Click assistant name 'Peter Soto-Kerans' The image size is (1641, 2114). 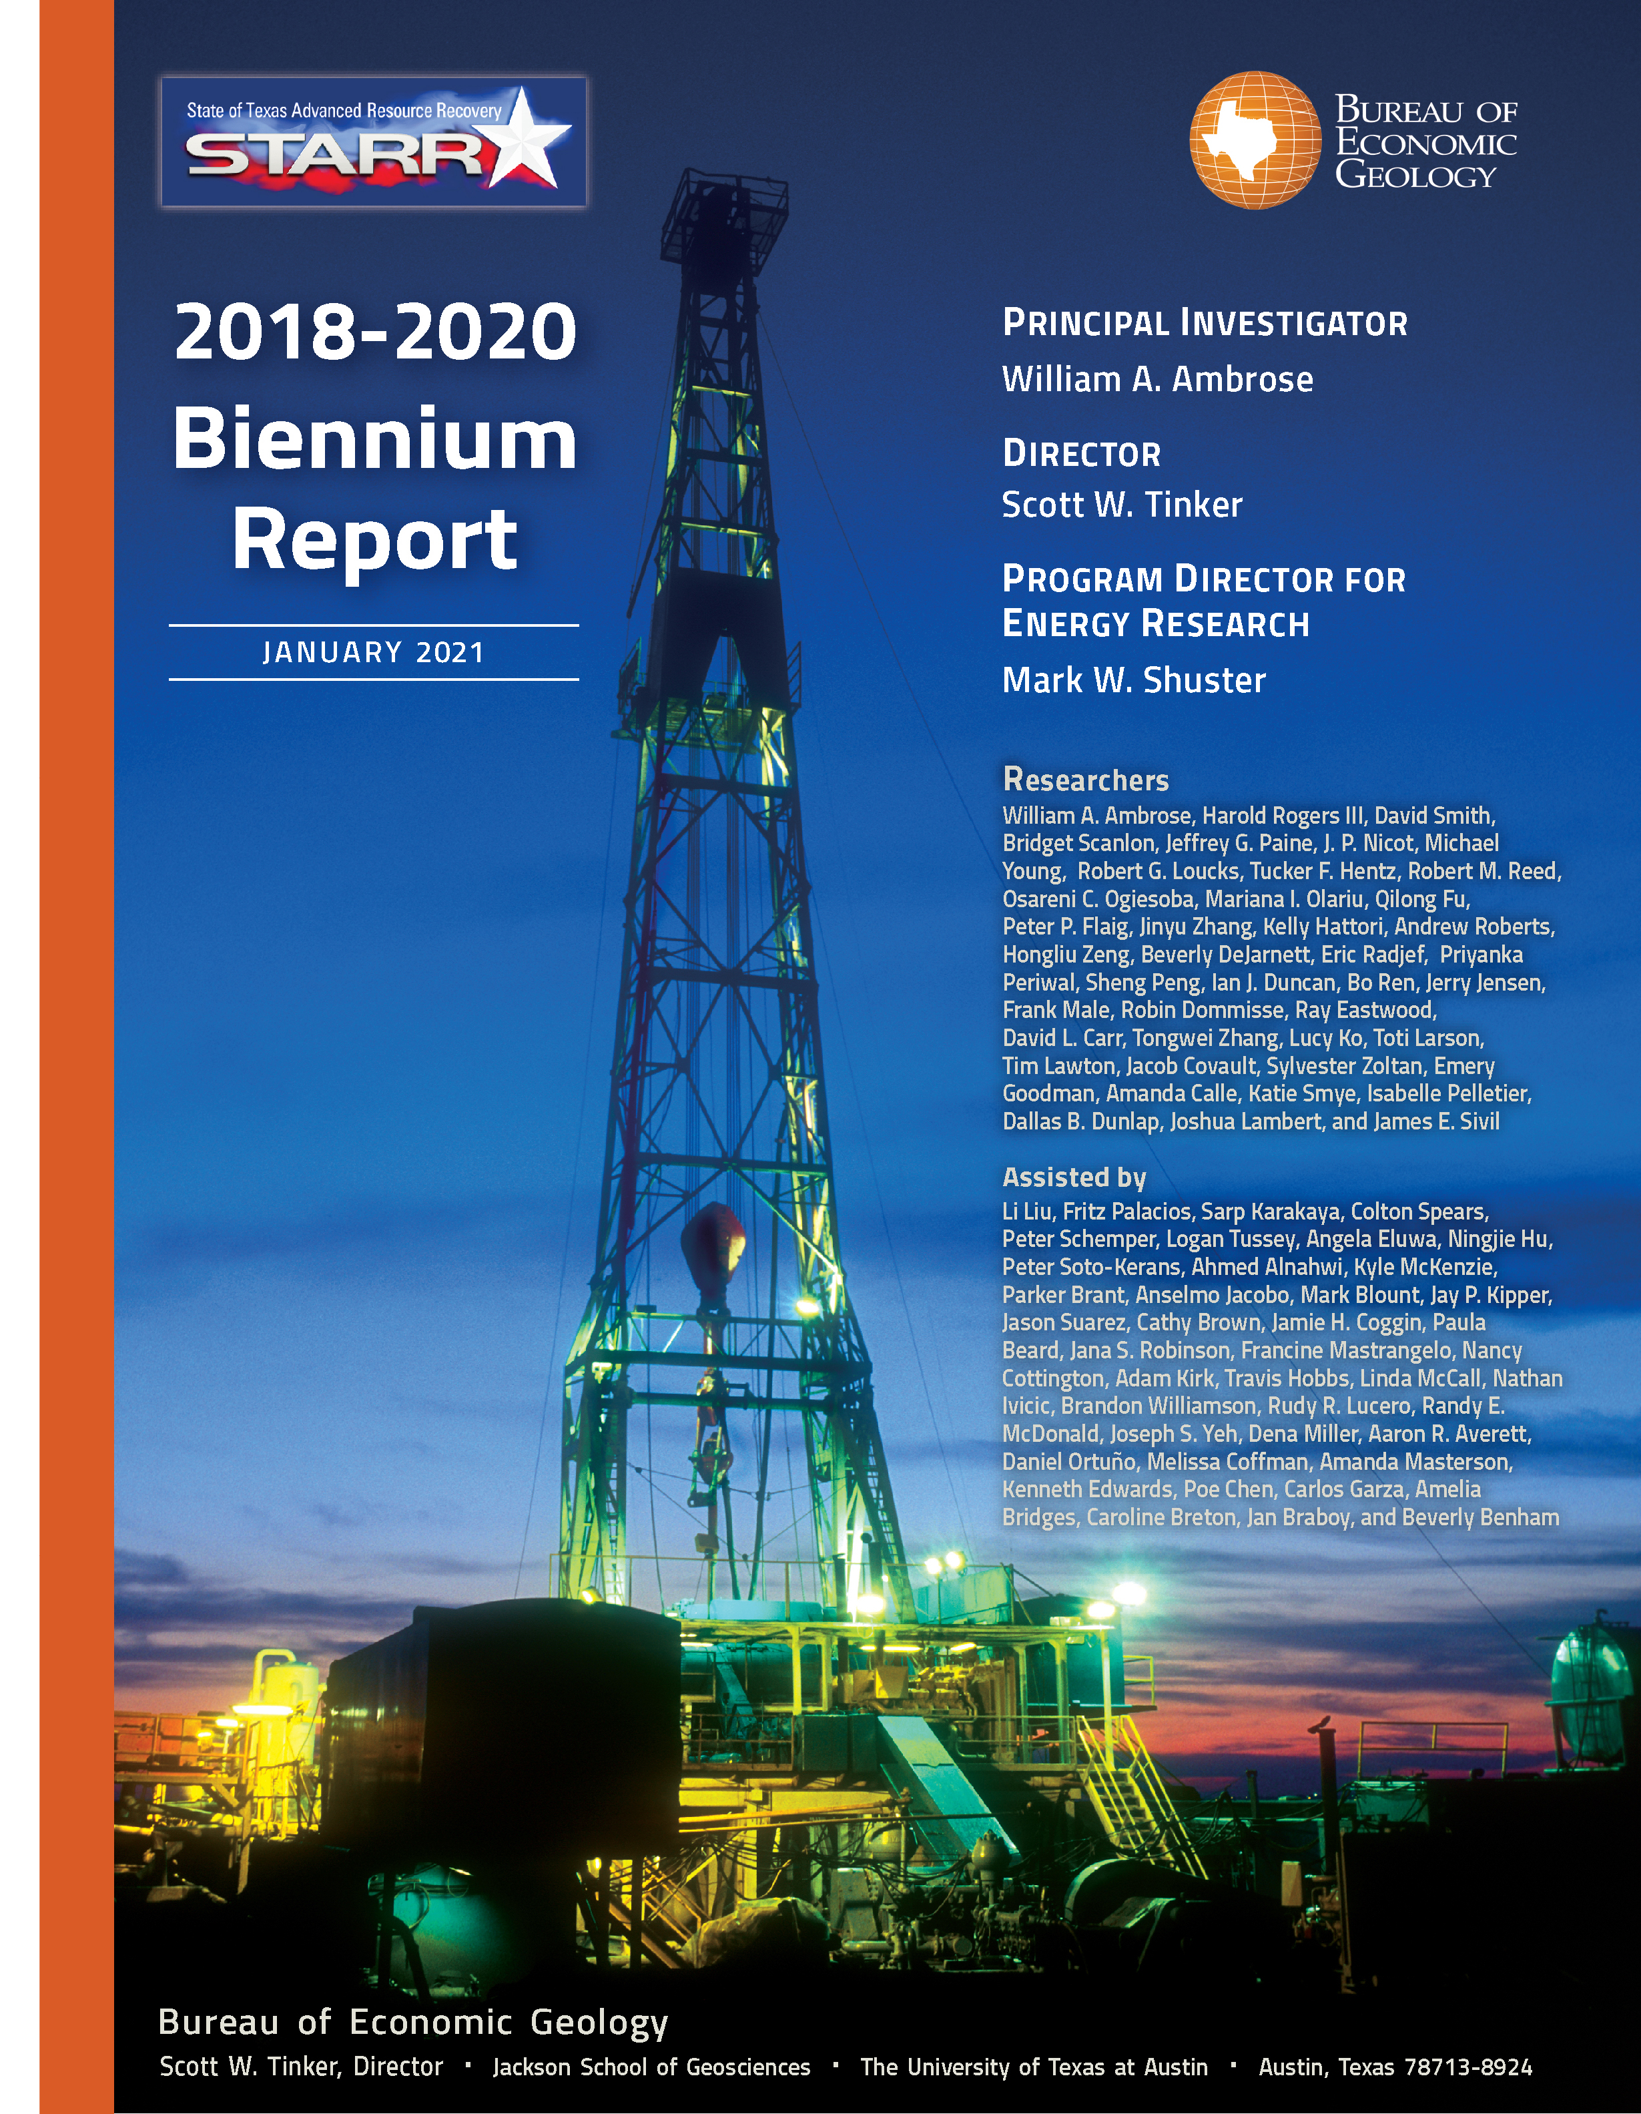click(1091, 1267)
